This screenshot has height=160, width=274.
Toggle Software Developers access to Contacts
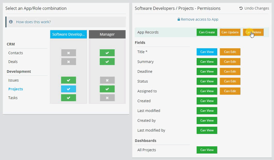tap(69, 53)
